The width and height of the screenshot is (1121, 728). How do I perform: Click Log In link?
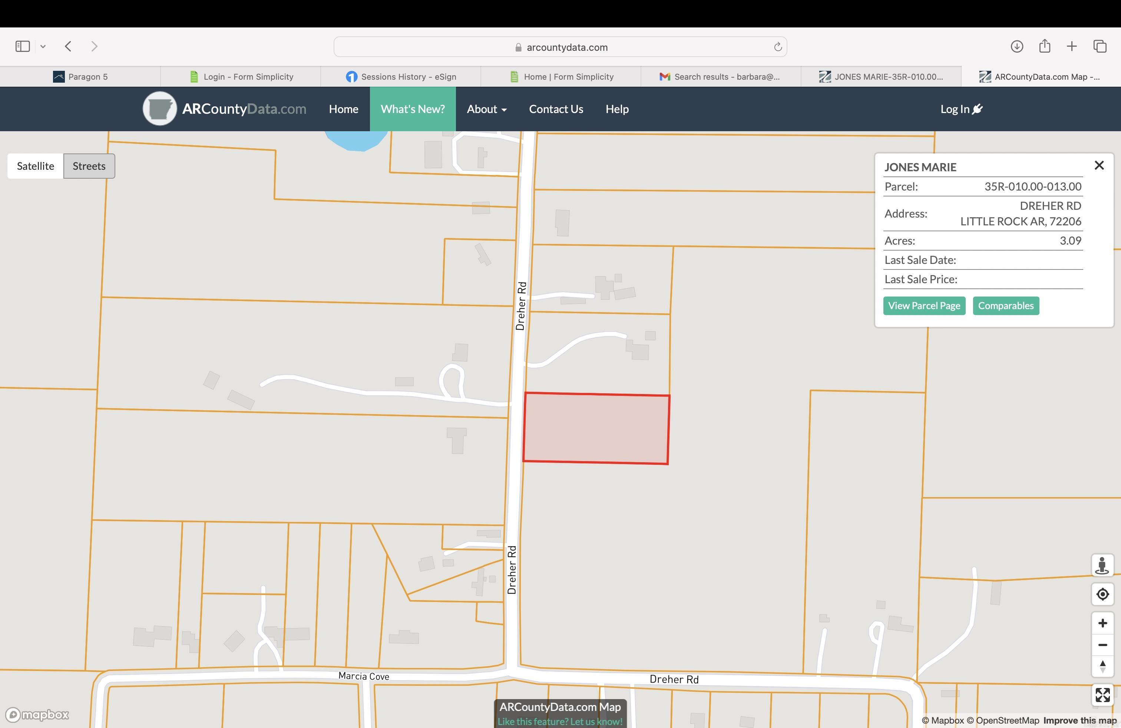point(961,109)
